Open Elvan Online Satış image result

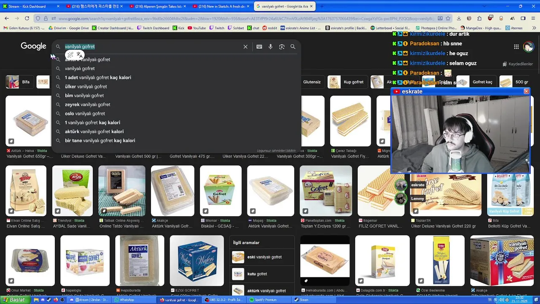(x=26, y=191)
